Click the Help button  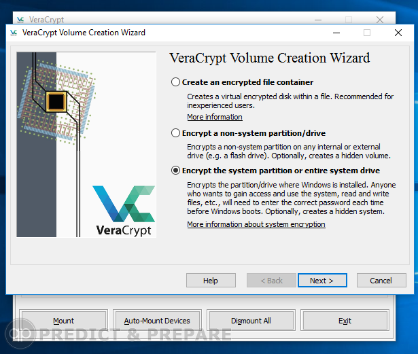pos(211,281)
